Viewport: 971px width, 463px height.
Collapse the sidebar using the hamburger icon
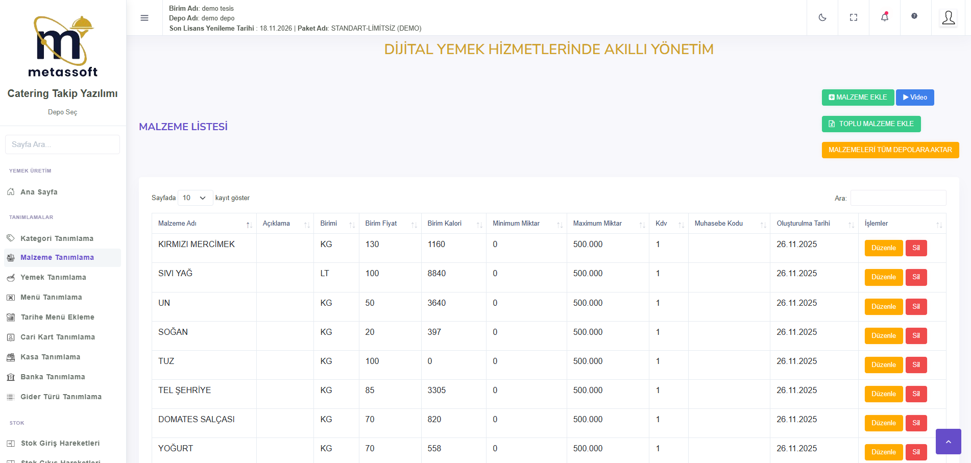(144, 18)
